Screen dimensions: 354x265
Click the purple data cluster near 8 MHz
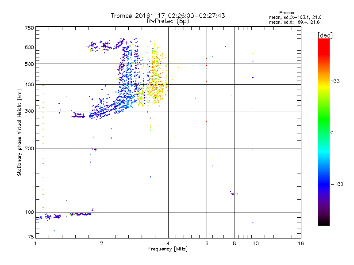click(x=233, y=194)
